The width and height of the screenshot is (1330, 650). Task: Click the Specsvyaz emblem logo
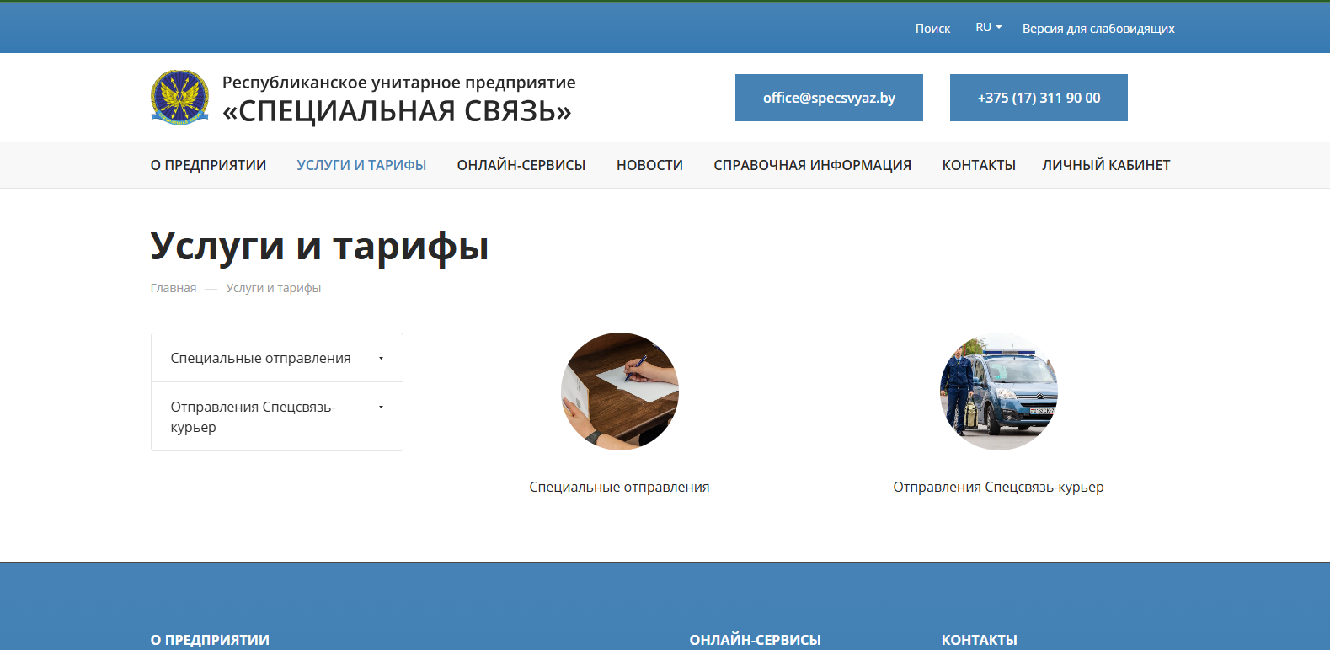point(179,98)
